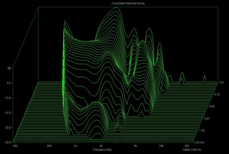
Task: Click the 0.32 time axis value
Action: [217, 94]
